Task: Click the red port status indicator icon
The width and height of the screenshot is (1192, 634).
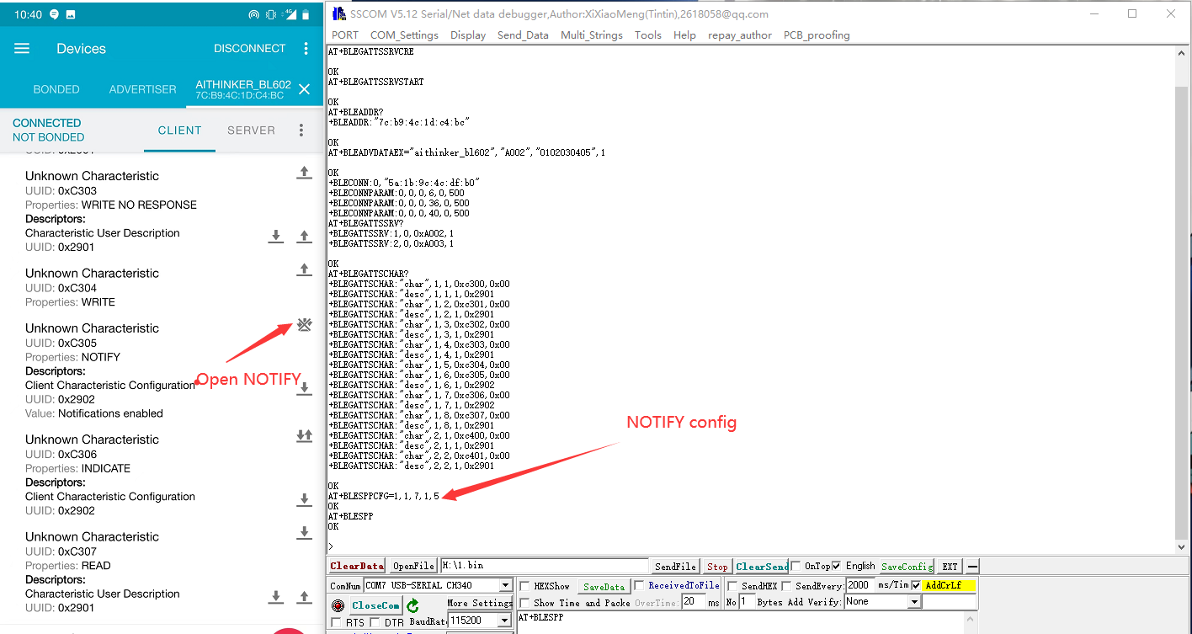Action: pos(338,605)
